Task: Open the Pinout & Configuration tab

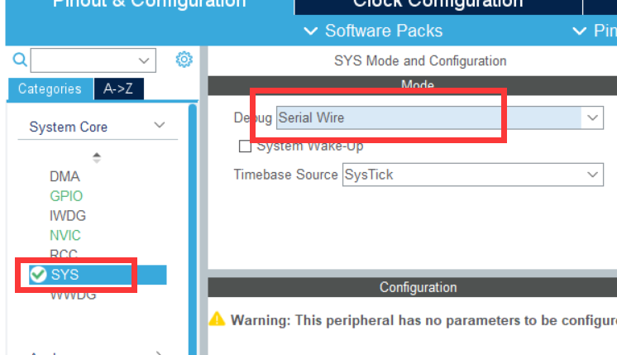Action: (150, 5)
